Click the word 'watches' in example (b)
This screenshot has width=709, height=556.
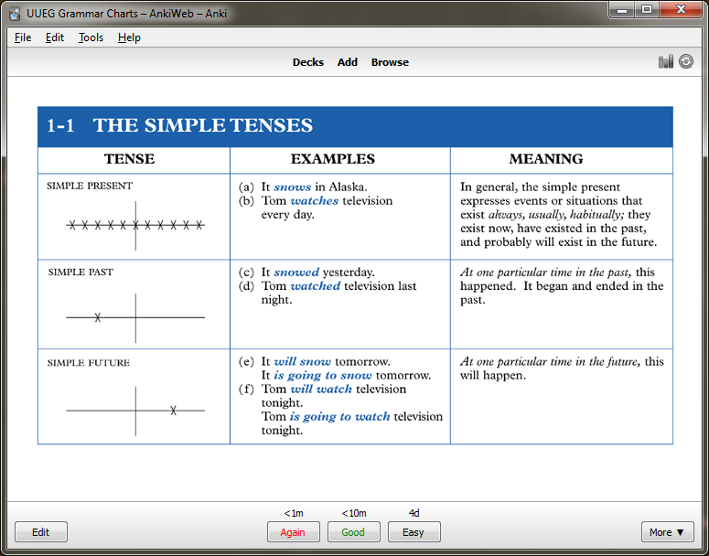coord(315,200)
